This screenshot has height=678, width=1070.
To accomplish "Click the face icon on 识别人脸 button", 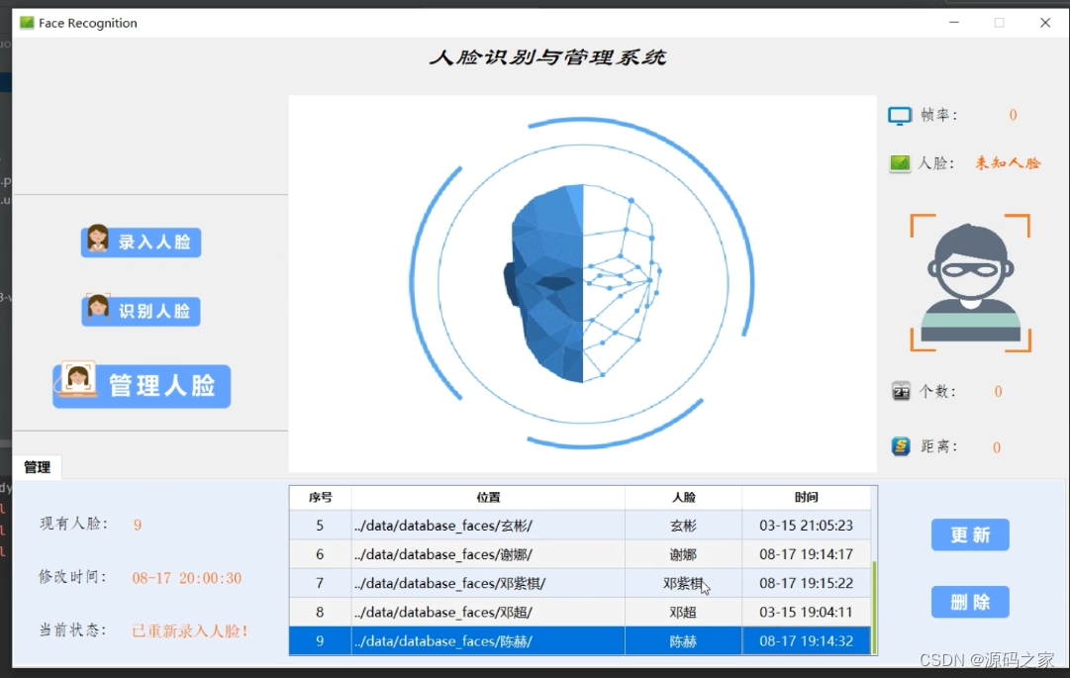I will pos(97,310).
